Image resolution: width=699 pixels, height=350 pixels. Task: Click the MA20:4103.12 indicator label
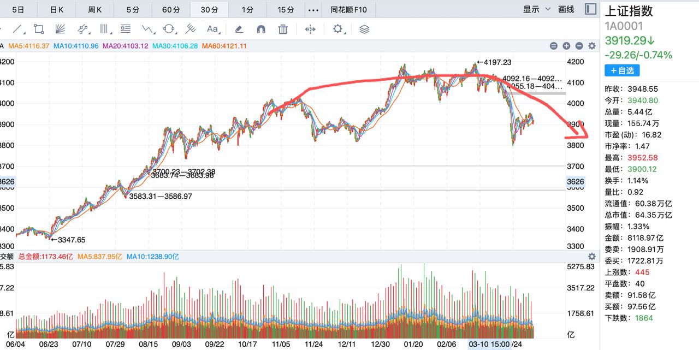[x=125, y=46]
